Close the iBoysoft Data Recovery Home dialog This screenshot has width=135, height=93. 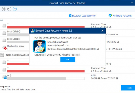coord(102,30)
